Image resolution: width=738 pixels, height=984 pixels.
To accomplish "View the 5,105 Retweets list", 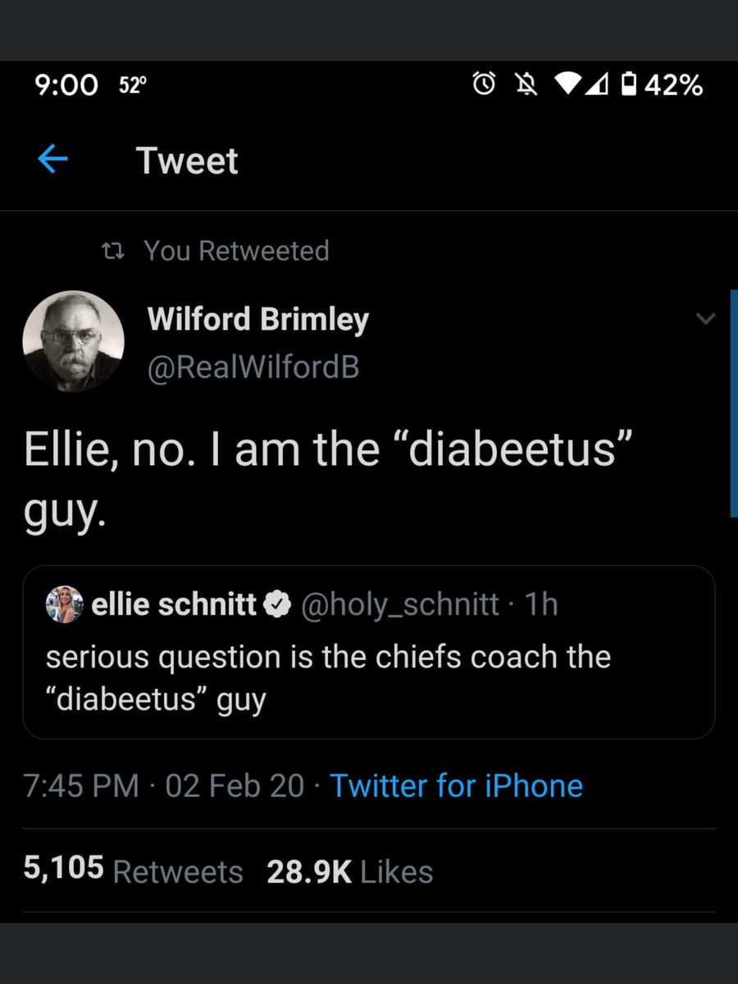I will point(133,871).
